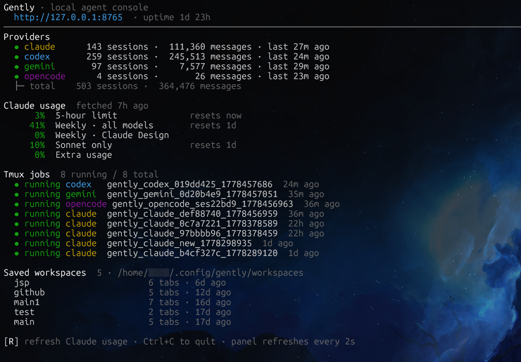Screen dimensions: 521x362
Task: Open the http://127.0.0.1:8765 console link
Action: pos(68,17)
